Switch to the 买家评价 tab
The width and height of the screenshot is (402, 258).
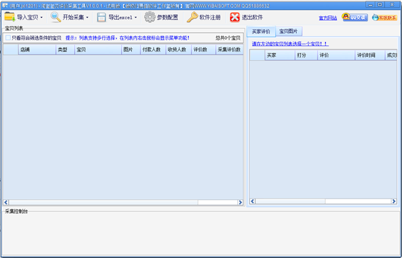tap(261, 31)
